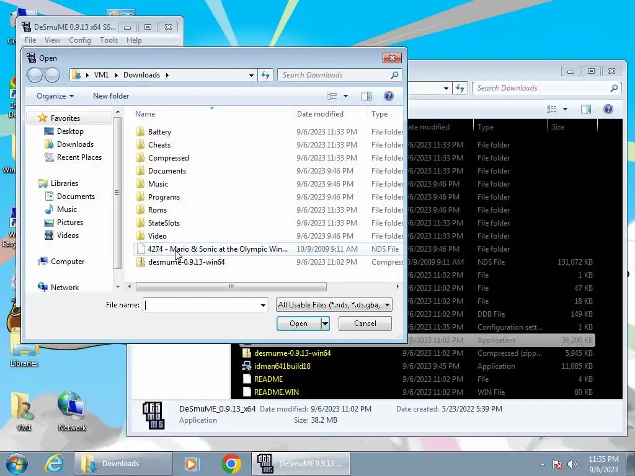This screenshot has width=635, height=476.
Task: Click the Organize dropdown in Open dialog
Action: [x=55, y=96]
